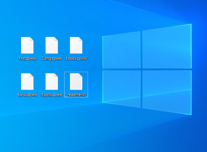Select the 1.txt.zpww file icon
Image resolution: width=207 pixels, height=152 pixels.
27,45
